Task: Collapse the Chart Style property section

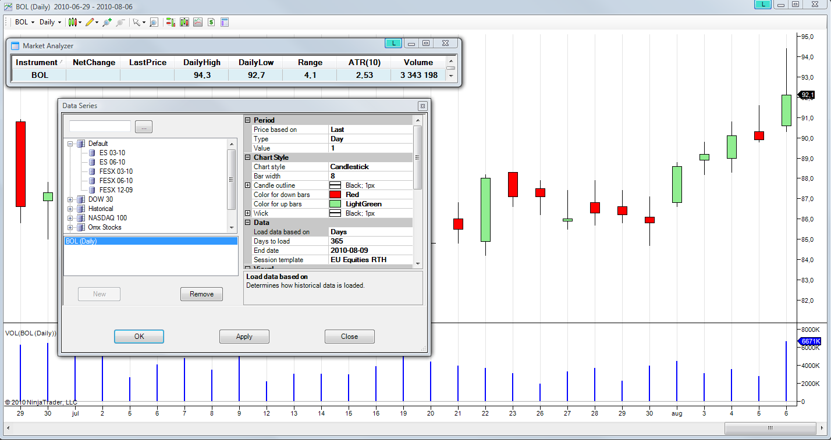Action: click(x=247, y=158)
